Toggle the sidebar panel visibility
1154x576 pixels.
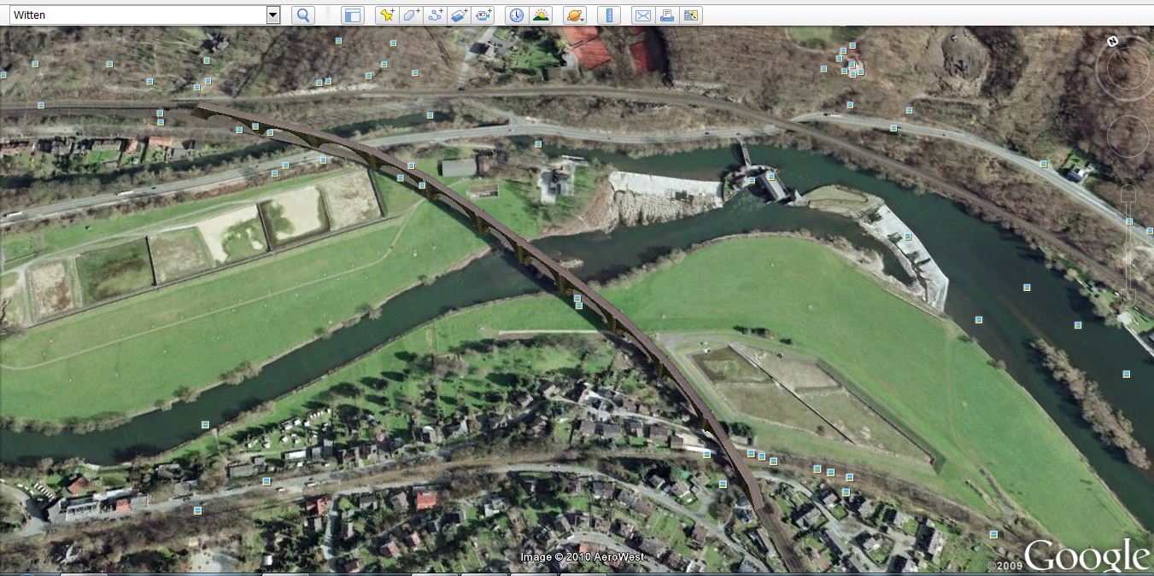coord(352,15)
